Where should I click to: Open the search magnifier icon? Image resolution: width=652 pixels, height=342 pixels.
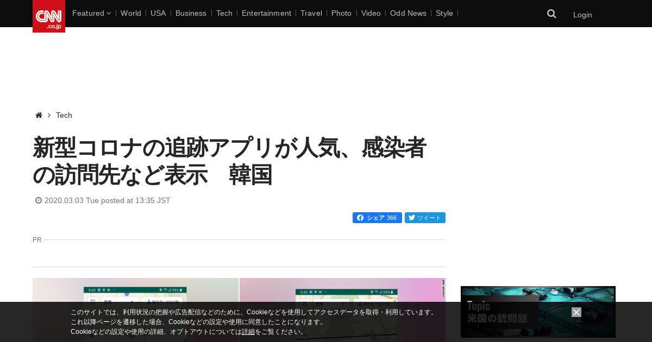pyautogui.click(x=551, y=14)
